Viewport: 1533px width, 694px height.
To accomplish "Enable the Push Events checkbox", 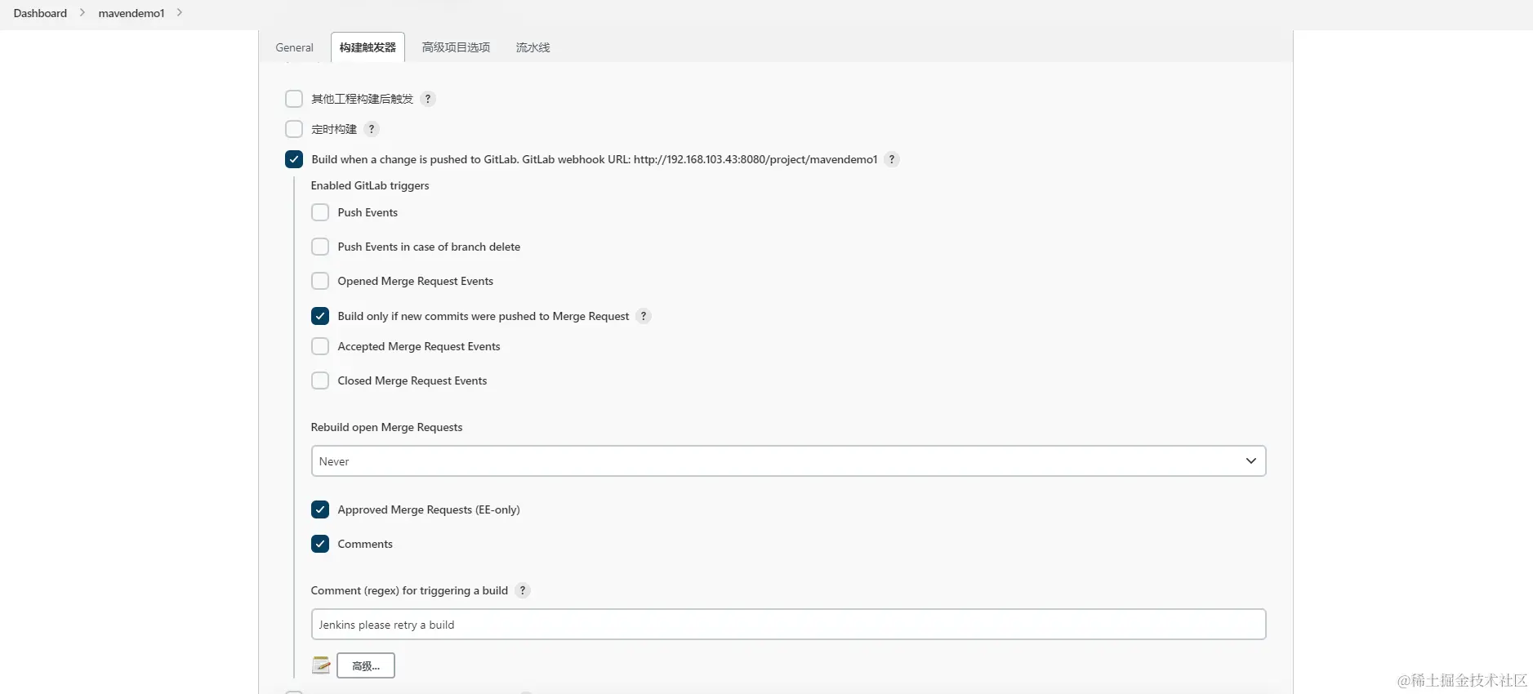I will click(x=320, y=212).
